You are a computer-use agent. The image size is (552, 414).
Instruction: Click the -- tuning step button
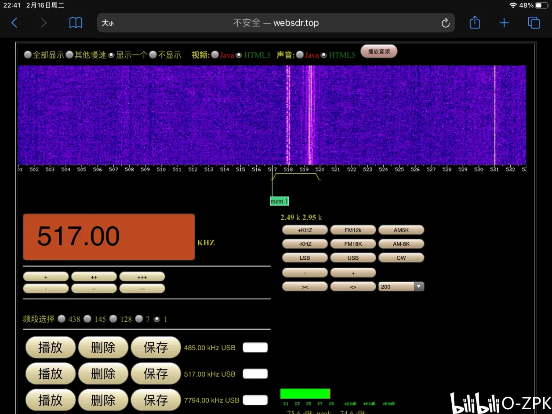click(94, 289)
